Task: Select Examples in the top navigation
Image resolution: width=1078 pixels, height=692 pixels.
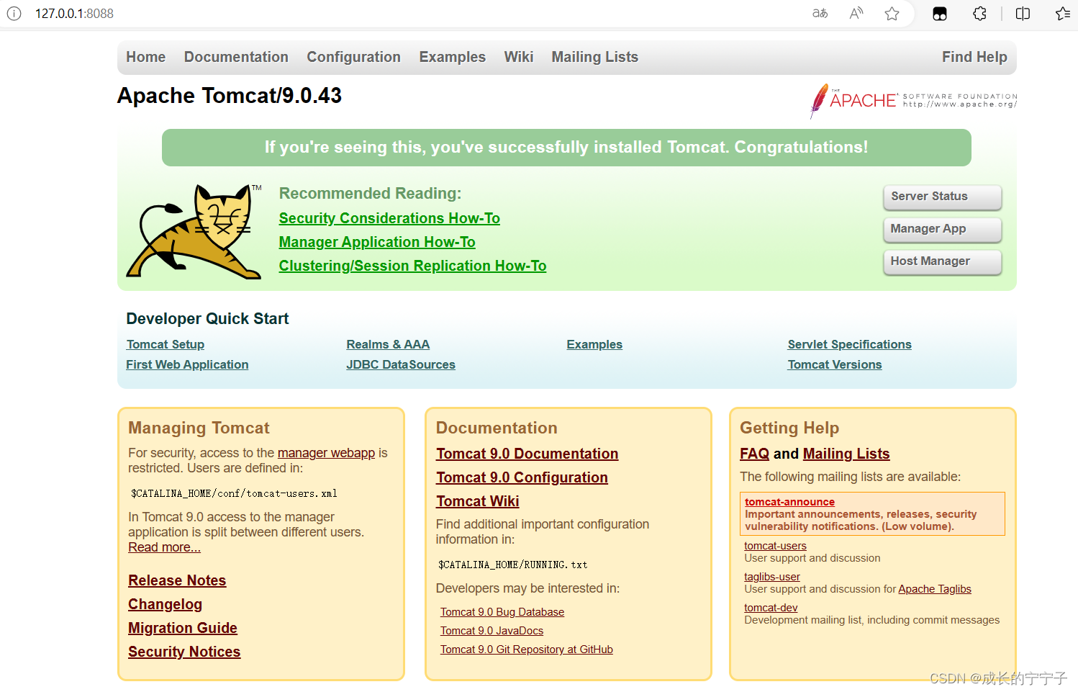Action: click(x=453, y=57)
